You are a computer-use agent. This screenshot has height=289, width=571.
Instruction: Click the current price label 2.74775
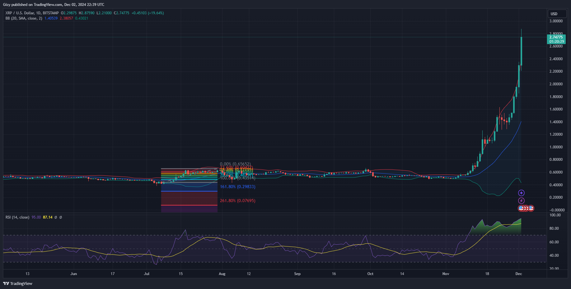click(x=556, y=37)
